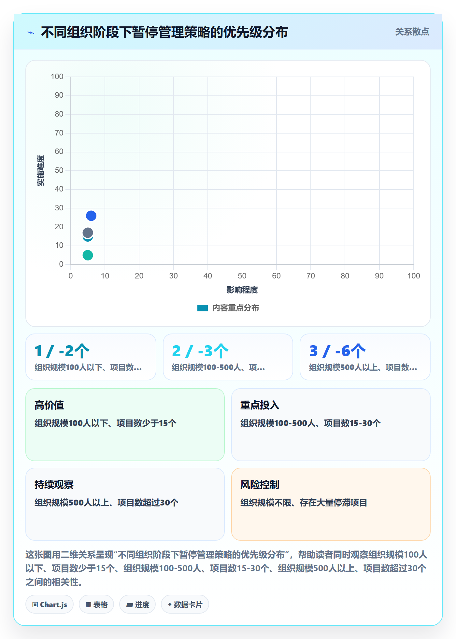Open the 1 / -2个 stat card
The width and height of the screenshot is (456, 639).
click(x=91, y=357)
